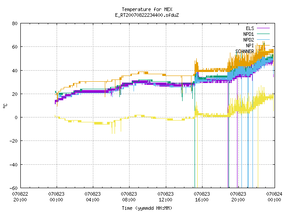Click the NPD1 legend label
283x212 pixels.
pyautogui.click(x=249, y=34)
